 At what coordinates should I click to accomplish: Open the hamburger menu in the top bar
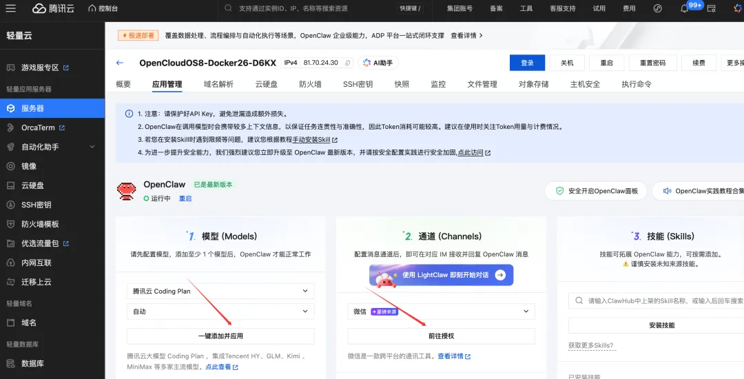(x=10, y=8)
